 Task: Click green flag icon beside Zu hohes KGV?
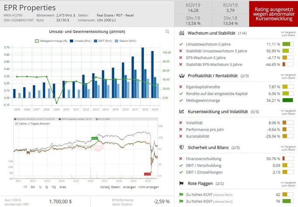[181, 201]
